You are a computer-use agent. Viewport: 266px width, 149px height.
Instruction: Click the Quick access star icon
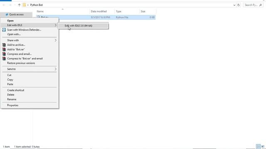(x=7, y=14)
